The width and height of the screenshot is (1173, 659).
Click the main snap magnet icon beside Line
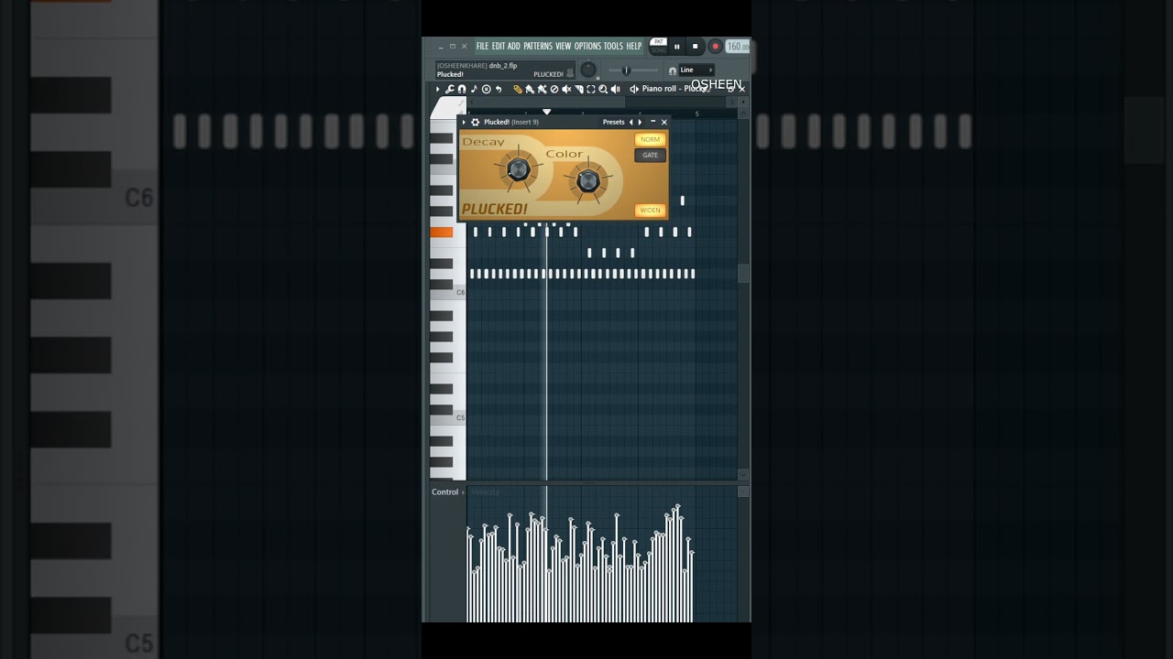coord(673,70)
